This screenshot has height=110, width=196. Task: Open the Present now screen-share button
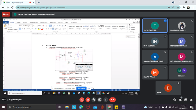(100, 100)
